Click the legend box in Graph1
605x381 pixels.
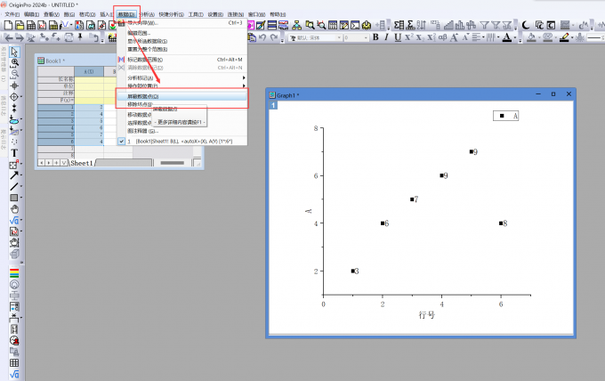[506, 116]
